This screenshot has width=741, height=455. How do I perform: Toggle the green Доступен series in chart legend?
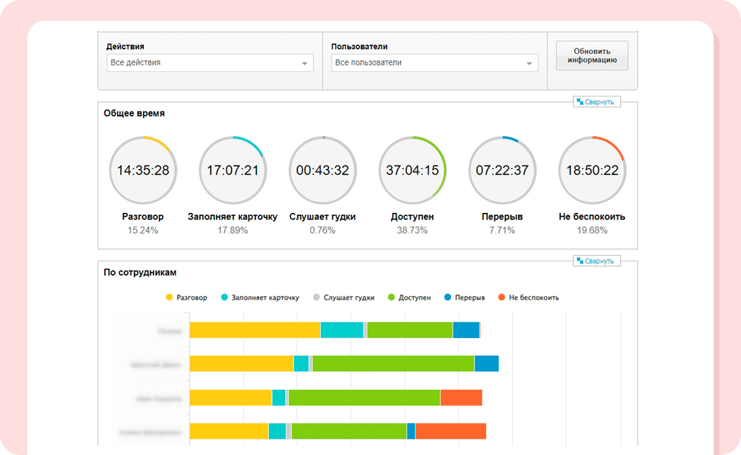pos(409,297)
